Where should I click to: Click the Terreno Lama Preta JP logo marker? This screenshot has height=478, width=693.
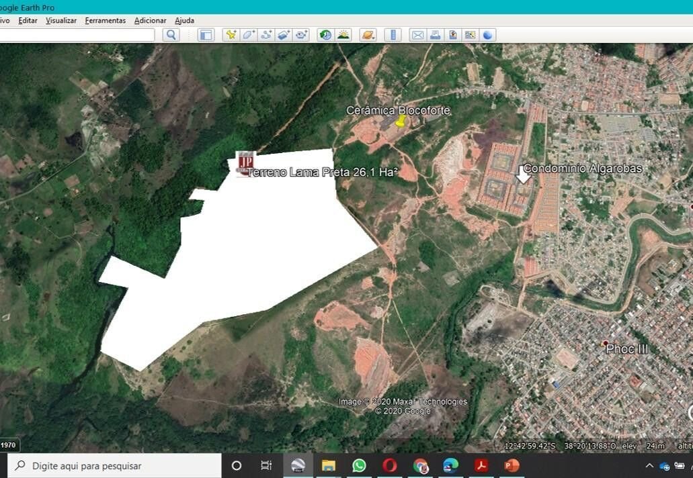coord(246,163)
